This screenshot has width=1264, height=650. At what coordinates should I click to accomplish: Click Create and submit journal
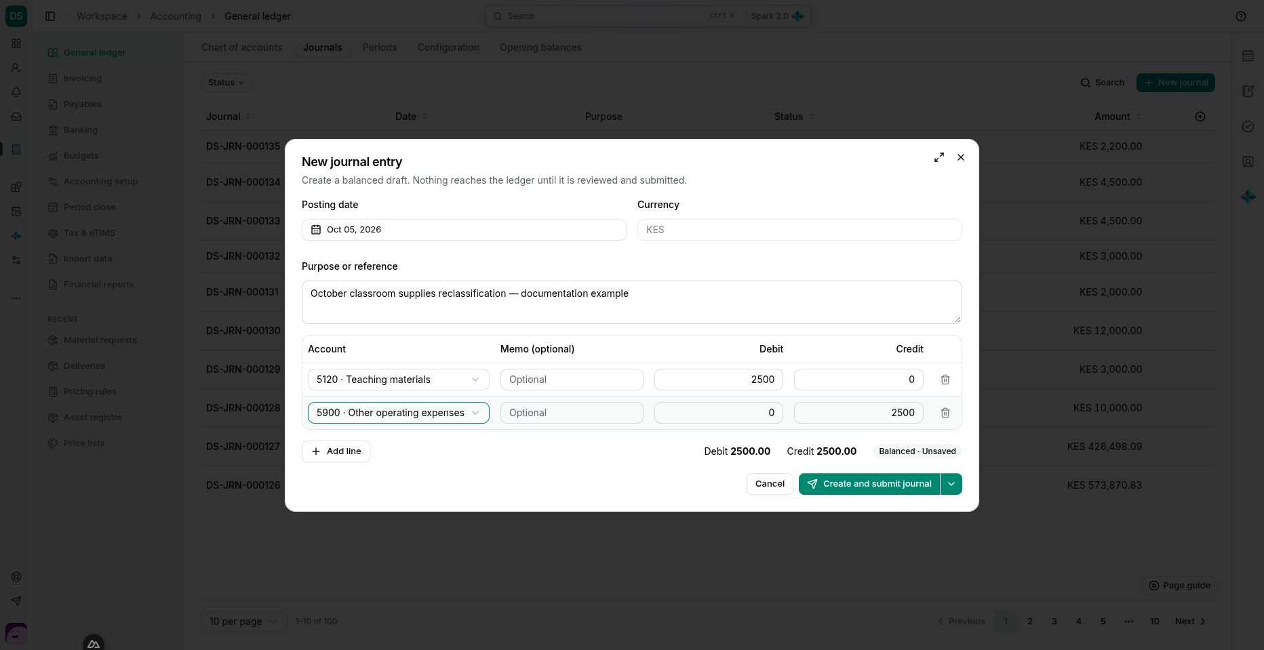(x=869, y=484)
